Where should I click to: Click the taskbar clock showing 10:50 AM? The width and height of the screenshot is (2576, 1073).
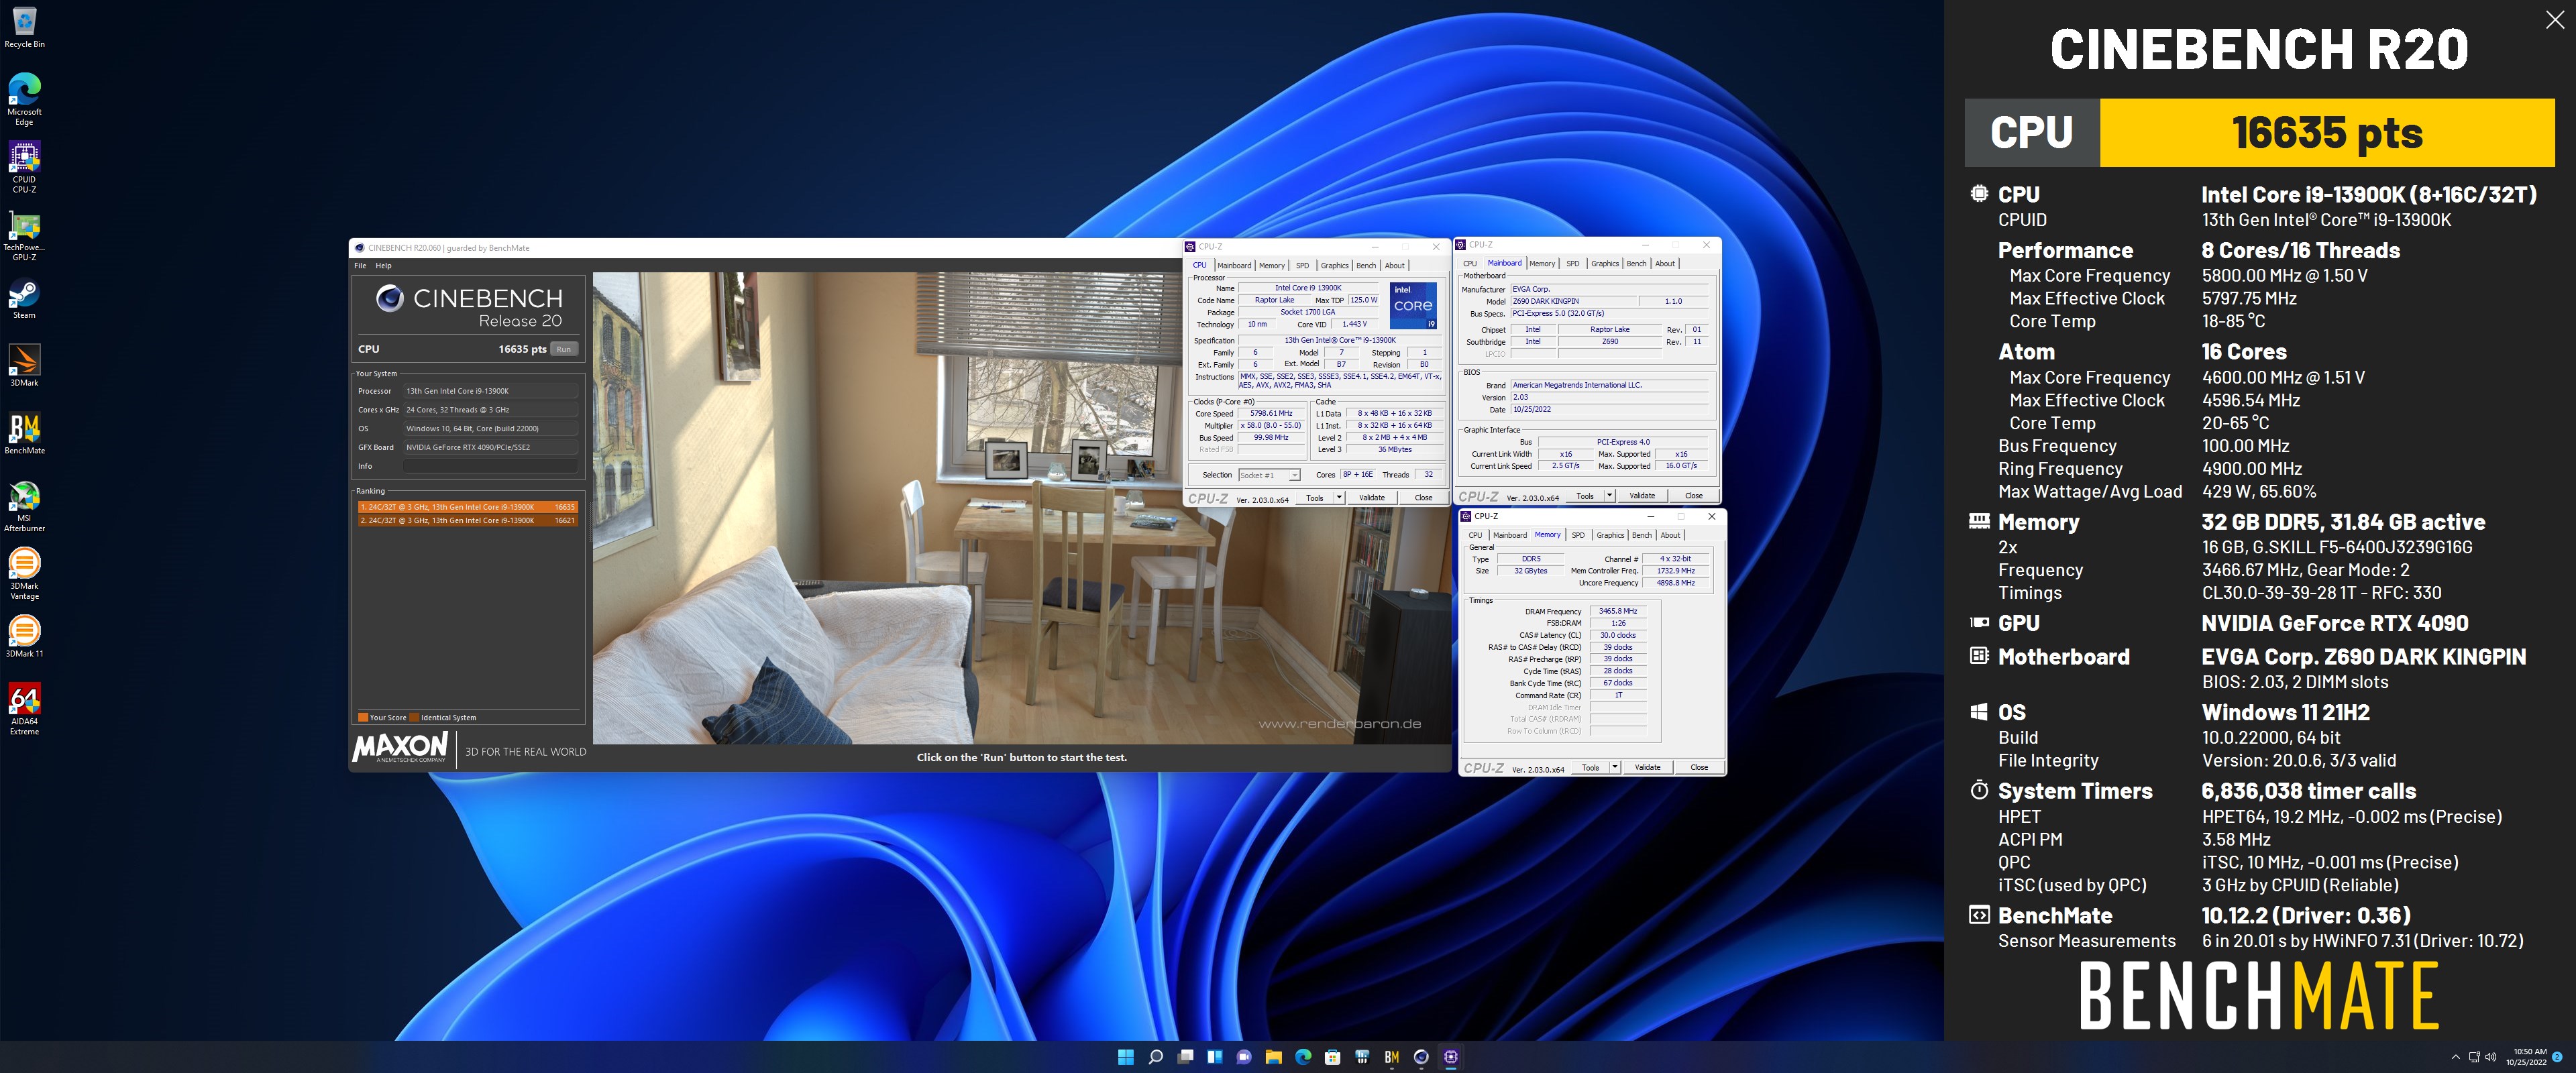(2527, 1057)
